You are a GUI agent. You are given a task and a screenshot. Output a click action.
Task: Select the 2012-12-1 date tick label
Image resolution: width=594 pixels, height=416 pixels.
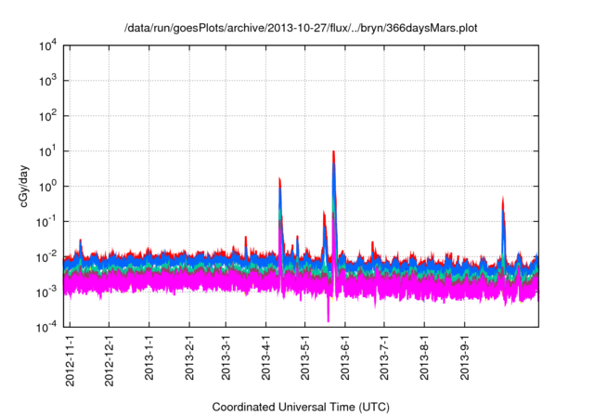click(x=110, y=361)
